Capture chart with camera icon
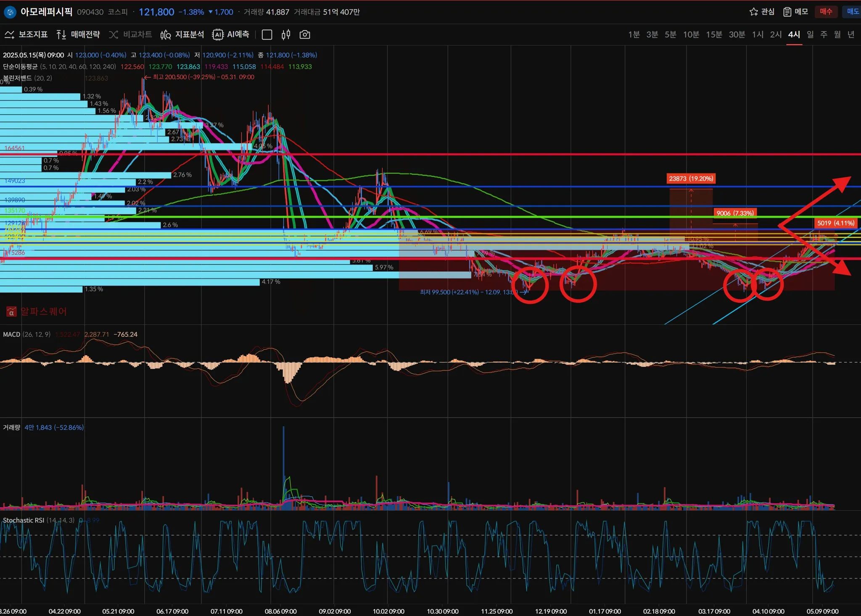Viewport: 861px width, 616px height. (305, 34)
